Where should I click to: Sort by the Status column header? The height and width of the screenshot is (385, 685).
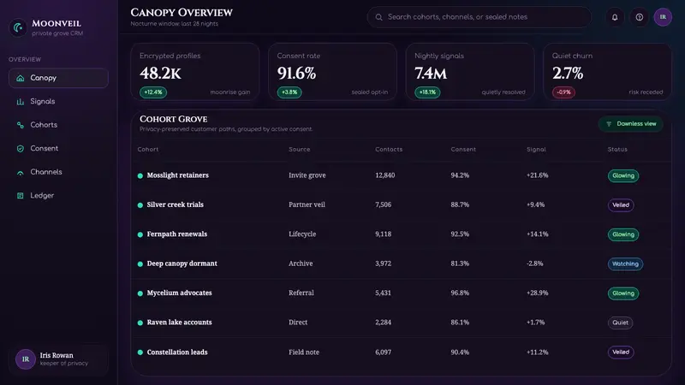(x=617, y=149)
